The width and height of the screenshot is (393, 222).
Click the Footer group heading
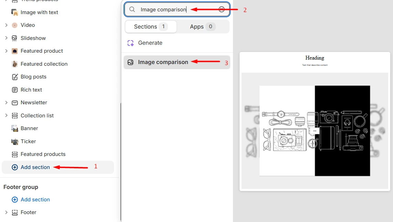pos(21,187)
